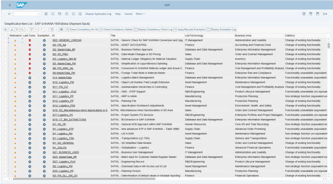Open the Help menu item
Screen dimensions: 333x184
(x=118, y=14)
